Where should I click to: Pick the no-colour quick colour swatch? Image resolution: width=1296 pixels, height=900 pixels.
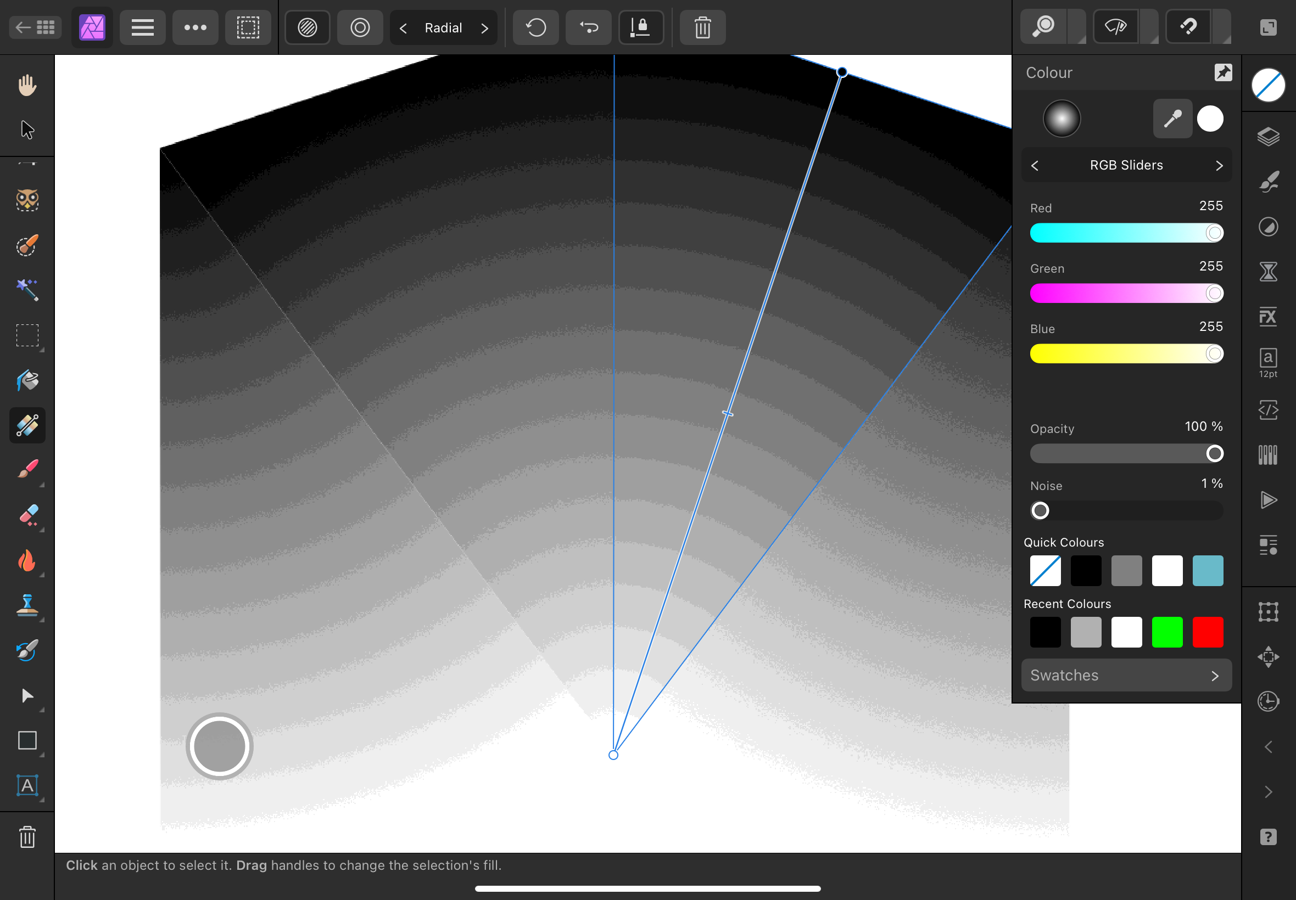click(1045, 571)
